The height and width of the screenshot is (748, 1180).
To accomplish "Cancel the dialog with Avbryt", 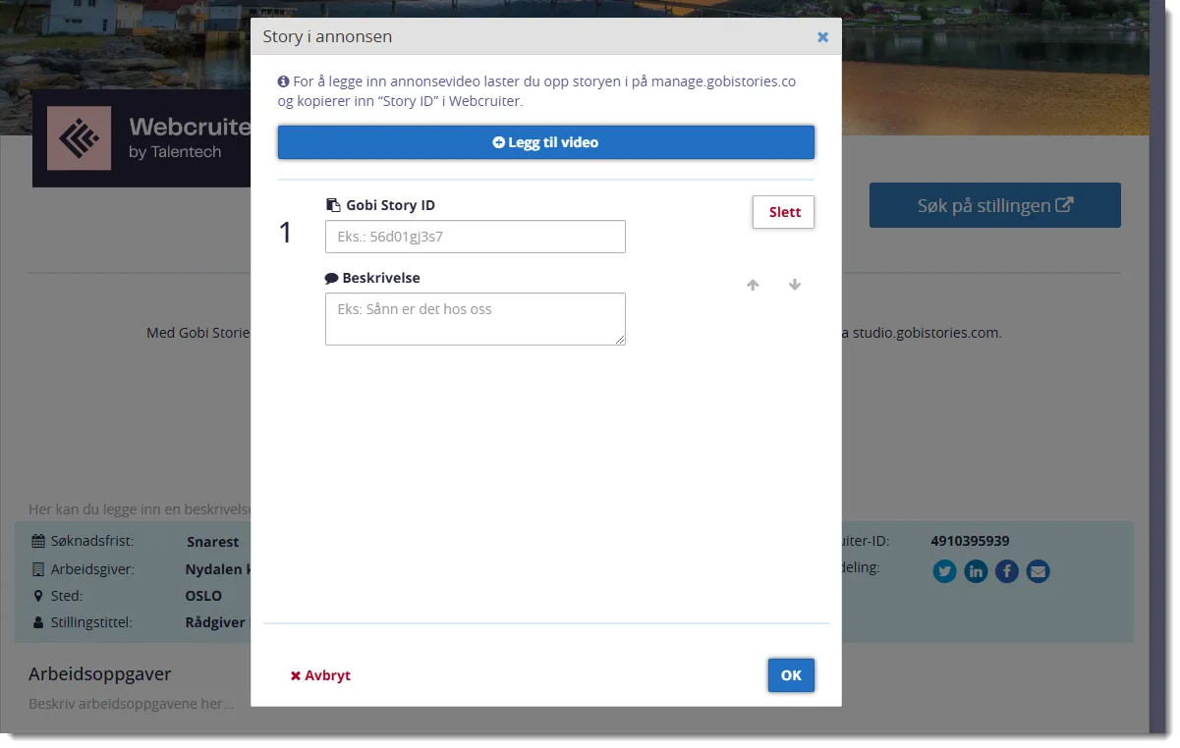I will [320, 675].
